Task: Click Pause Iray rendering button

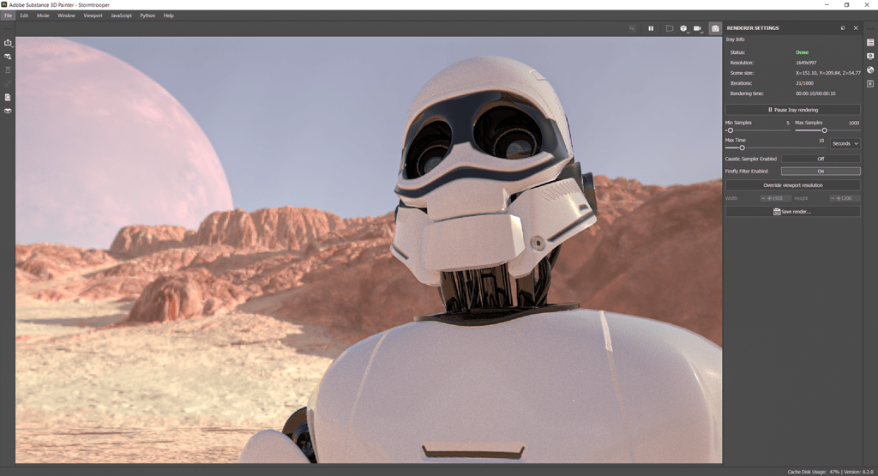Action: pyautogui.click(x=792, y=110)
